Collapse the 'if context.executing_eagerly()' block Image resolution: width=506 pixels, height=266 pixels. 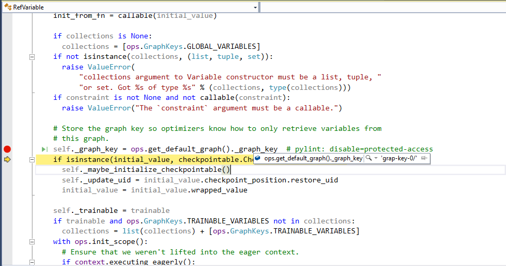[32, 262]
